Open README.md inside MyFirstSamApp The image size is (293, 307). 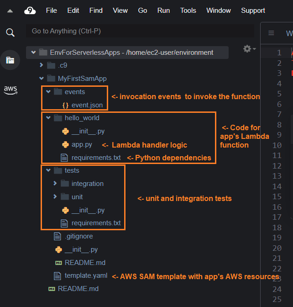tap(85, 263)
